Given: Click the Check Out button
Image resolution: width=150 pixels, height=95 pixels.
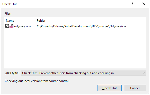Looking at the screenshot, I should coord(110,88).
